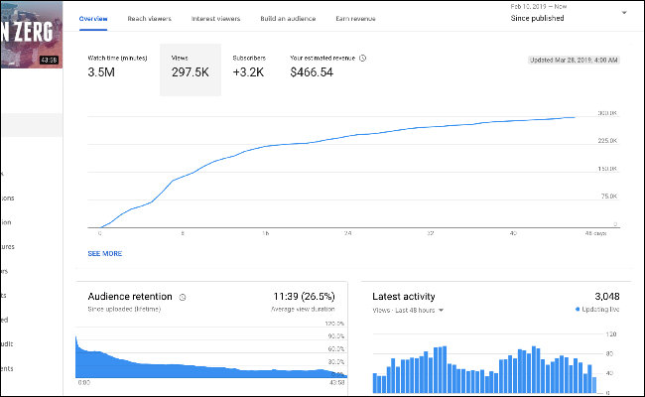Open the Earn revenue tab
Viewport: 645px width, 397px height.
(355, 19)
